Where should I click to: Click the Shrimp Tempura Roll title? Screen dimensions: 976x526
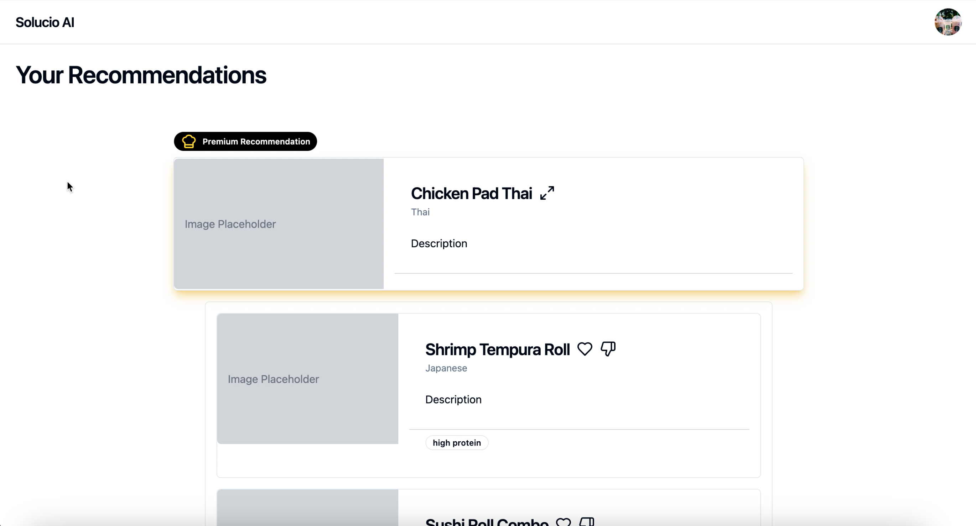point(497,349)
